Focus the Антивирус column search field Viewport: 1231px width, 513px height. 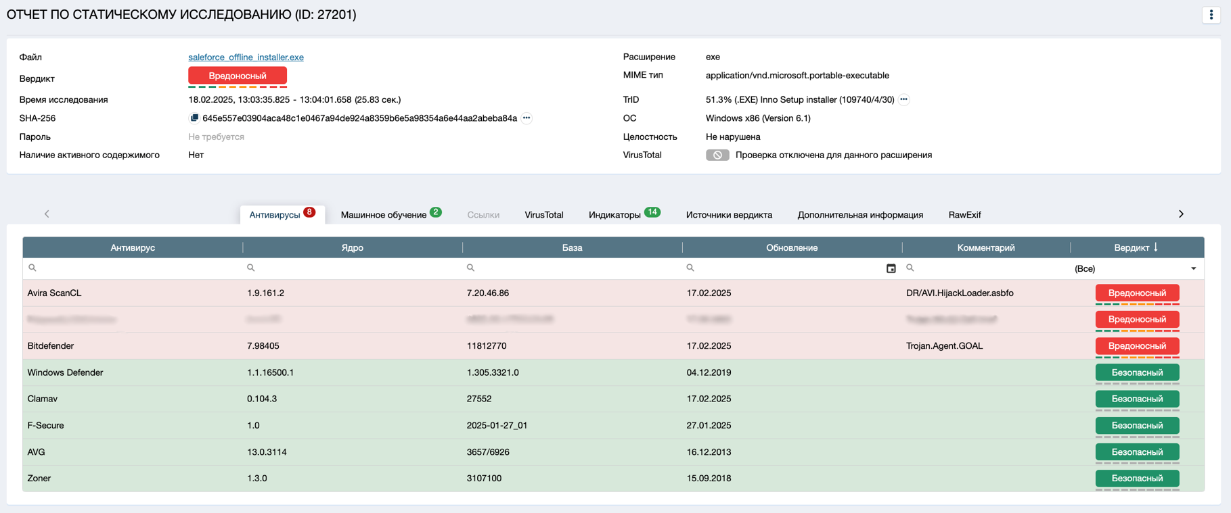[x=135, y=268]
